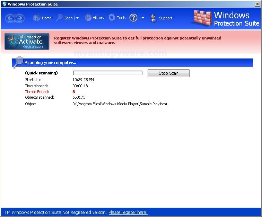
Task: Open the History toolbar label
Action: tap(98, 18)
